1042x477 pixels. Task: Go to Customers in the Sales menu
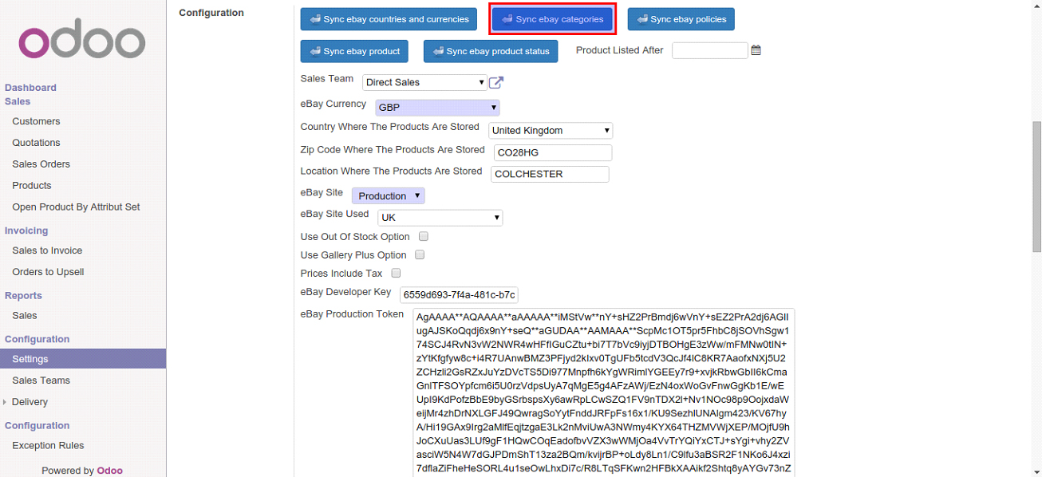[36, 121]
